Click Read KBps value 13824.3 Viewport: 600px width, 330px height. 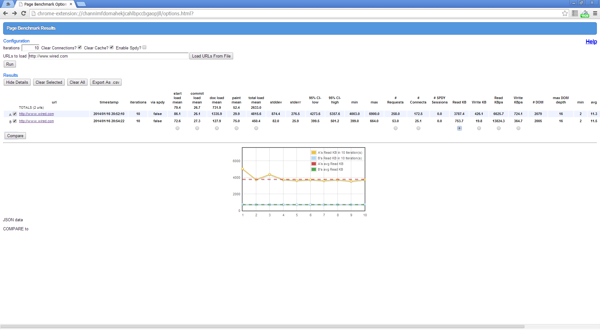498,121
